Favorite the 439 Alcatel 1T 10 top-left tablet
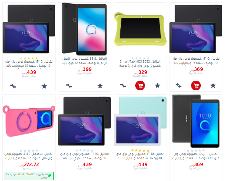The height and width of the screenshot is (181, 225). tap(44, 86)
